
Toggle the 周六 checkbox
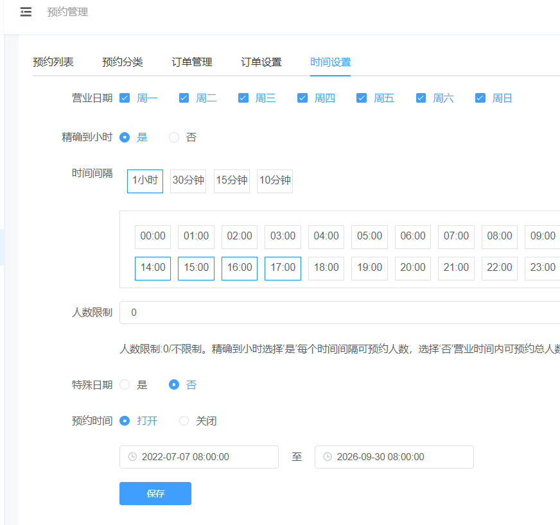coord(421,98)
